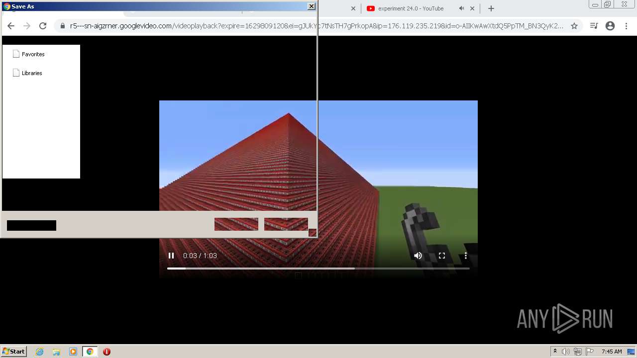
Task: Restore down the Chrome window
Action: (x=608, y=4)
